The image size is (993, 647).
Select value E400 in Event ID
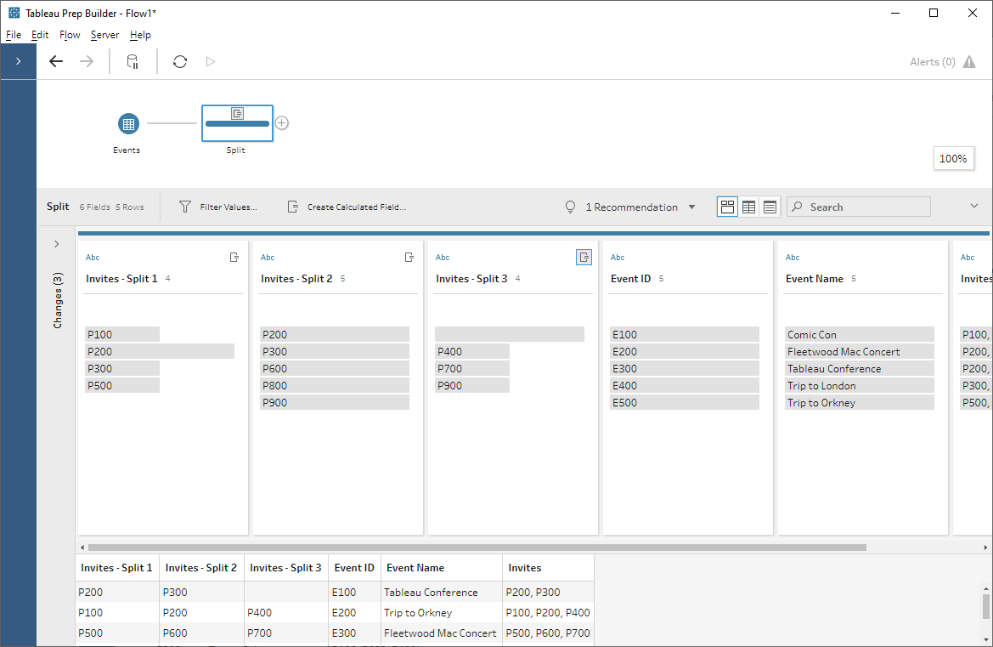coord(685,386)
